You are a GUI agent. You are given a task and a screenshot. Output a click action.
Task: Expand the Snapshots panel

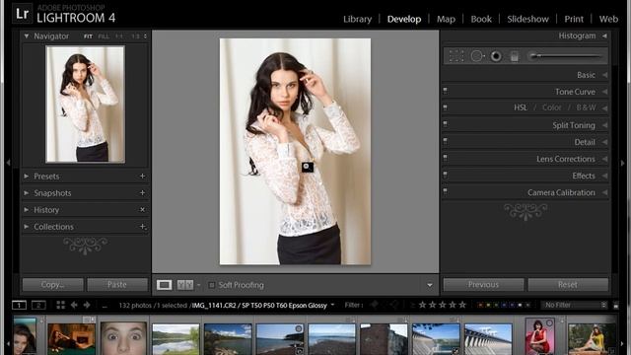(x=27, y=193)
